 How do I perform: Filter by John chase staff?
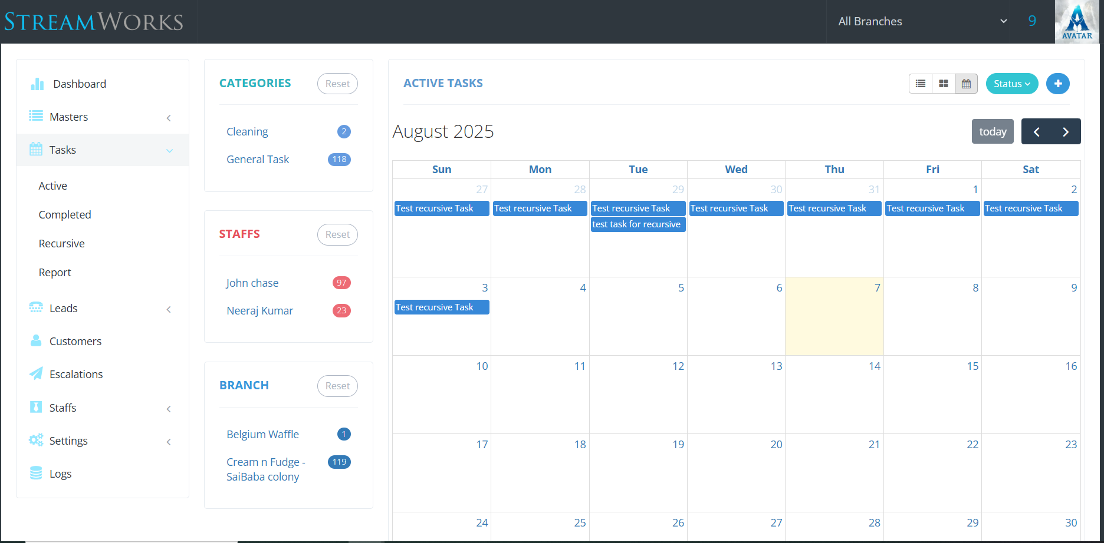[x=252, y=283]
